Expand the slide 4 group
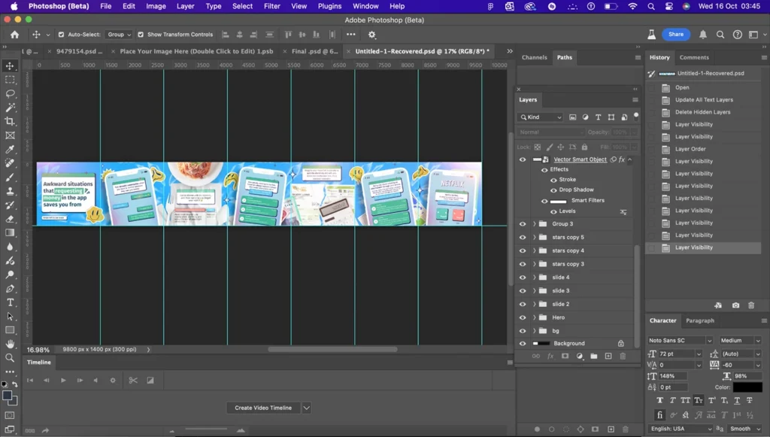Viewport: 770px width, 437px height. pos(534,278)
